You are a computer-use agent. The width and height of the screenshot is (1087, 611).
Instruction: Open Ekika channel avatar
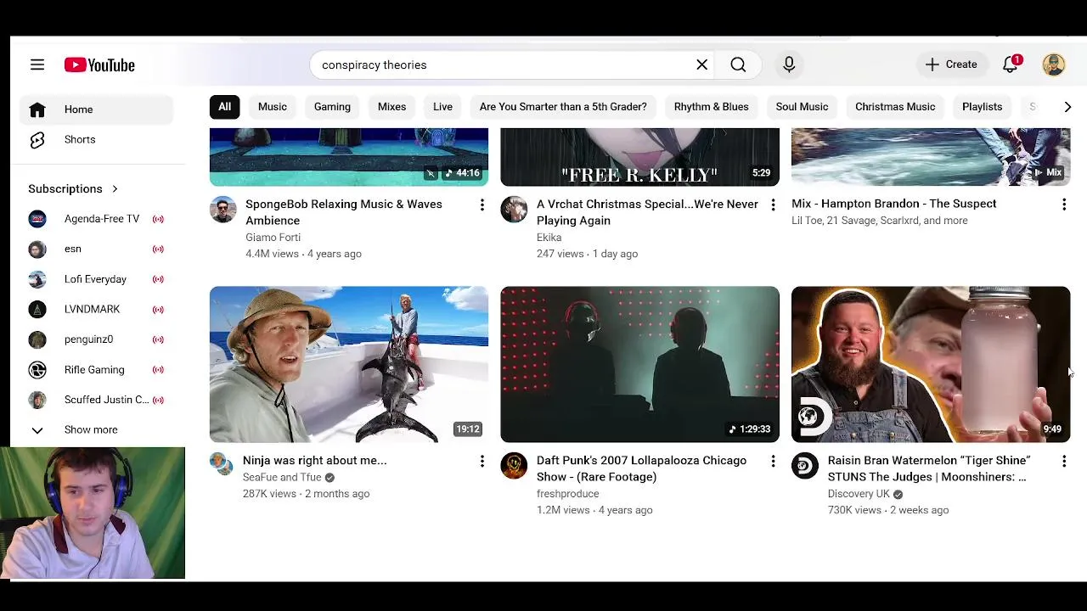tap(514, 210)
